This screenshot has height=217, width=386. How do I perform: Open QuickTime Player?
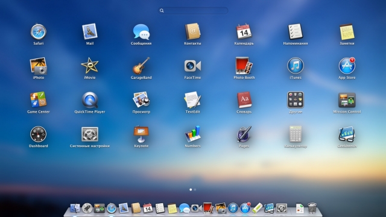[90, 100]
